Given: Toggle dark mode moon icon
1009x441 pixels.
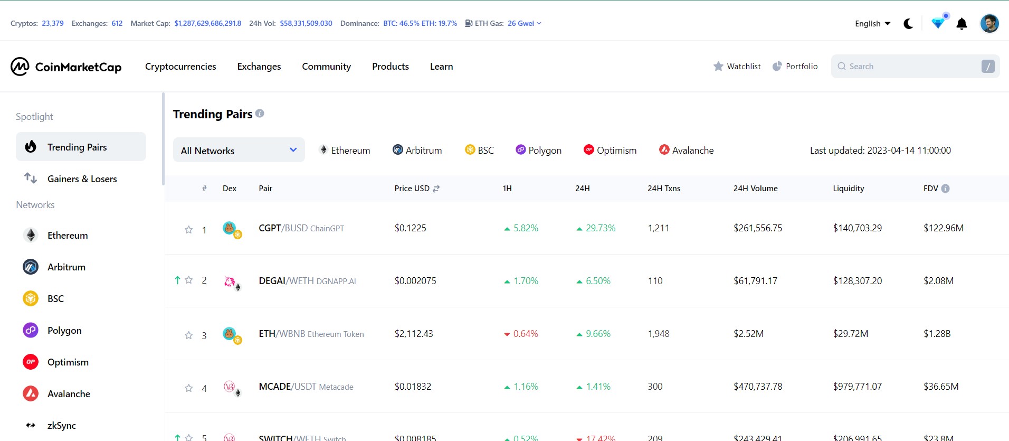Looking at the screenshot, I should [x=908, y=24].
